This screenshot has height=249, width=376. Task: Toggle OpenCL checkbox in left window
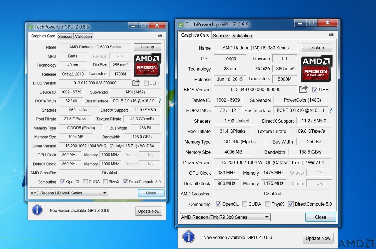(x=63, y=182)
